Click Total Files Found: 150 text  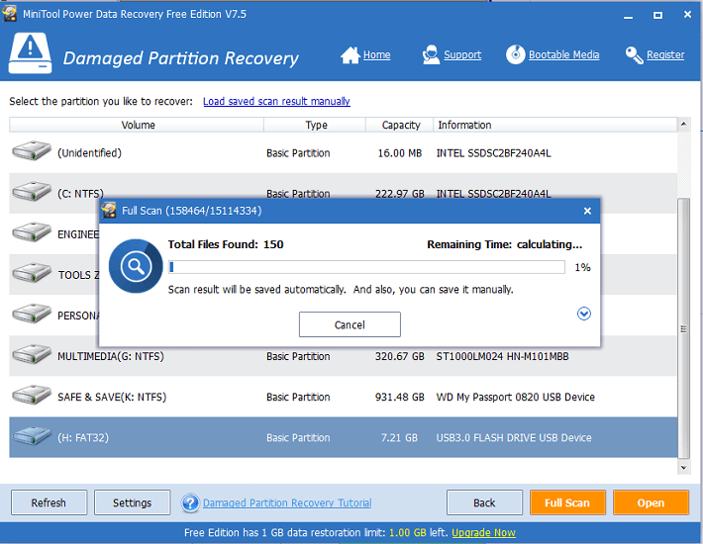[x=226, y=244]
